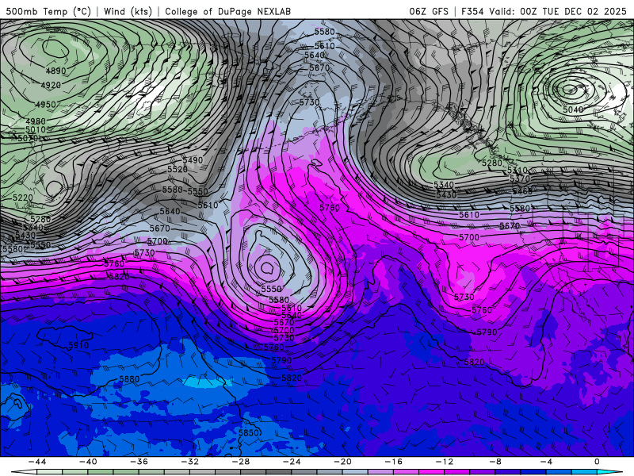Screen dimensions: 634x476
Task: Click the -16 colorbar tick label
Action: (x=394, y=462)
